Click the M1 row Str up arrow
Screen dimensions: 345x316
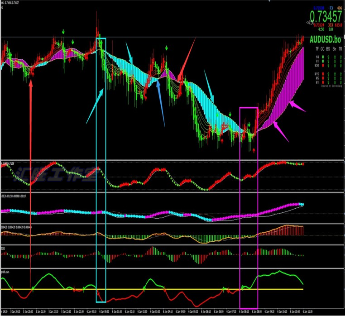click(x=335, y=82)
